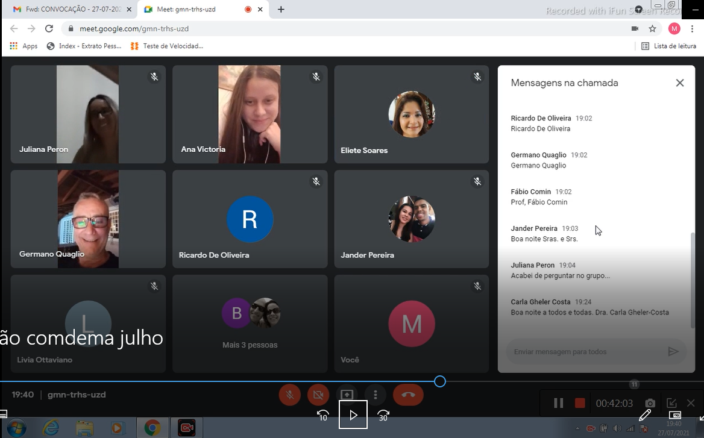Viewport: 704px width, 438px height.
Task: Stop the recording with the red square
Action: click(x=580, y=403)
